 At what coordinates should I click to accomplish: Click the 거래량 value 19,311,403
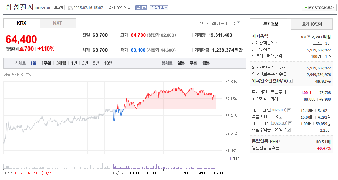(220, 35)
